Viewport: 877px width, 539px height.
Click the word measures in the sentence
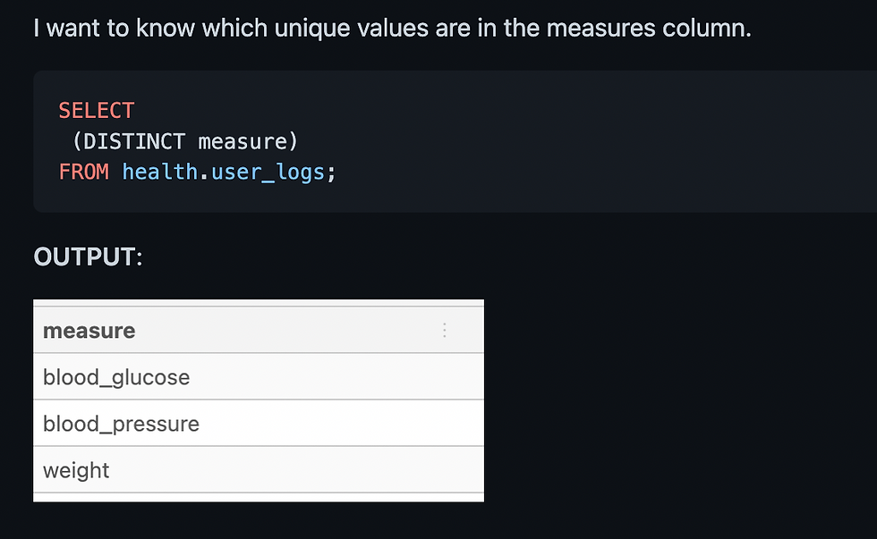(x=600, y=28)
